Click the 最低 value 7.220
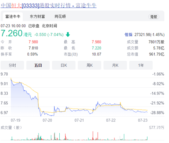169x143 pixels. 97,48
